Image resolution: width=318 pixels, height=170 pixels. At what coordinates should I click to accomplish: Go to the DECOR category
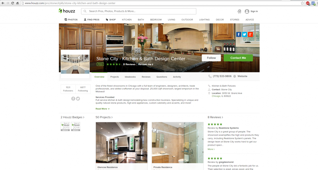(x=220, y=20)
